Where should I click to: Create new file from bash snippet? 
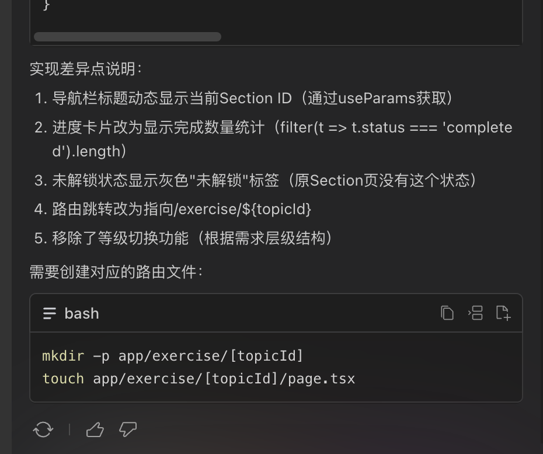click(503, 313)
